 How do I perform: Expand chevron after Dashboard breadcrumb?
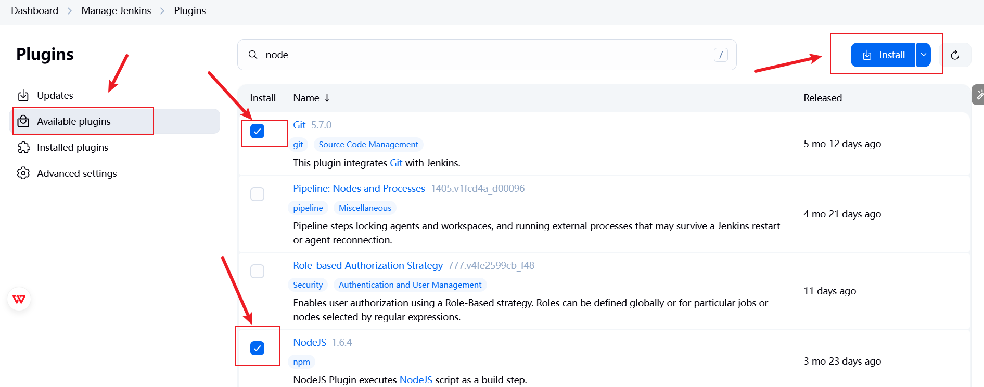click(70, 11)
